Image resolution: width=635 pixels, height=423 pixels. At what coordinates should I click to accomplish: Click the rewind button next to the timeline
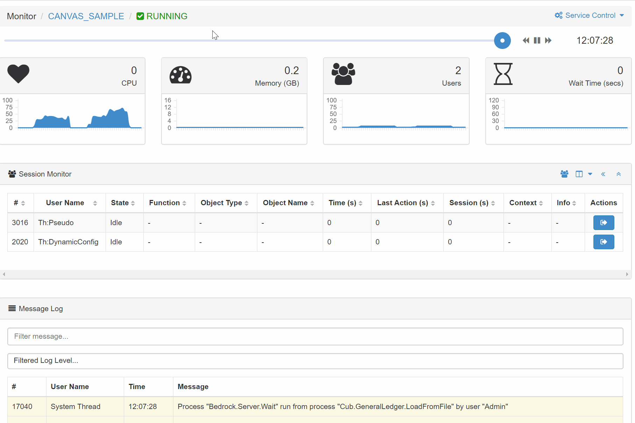tap(526, 41)
